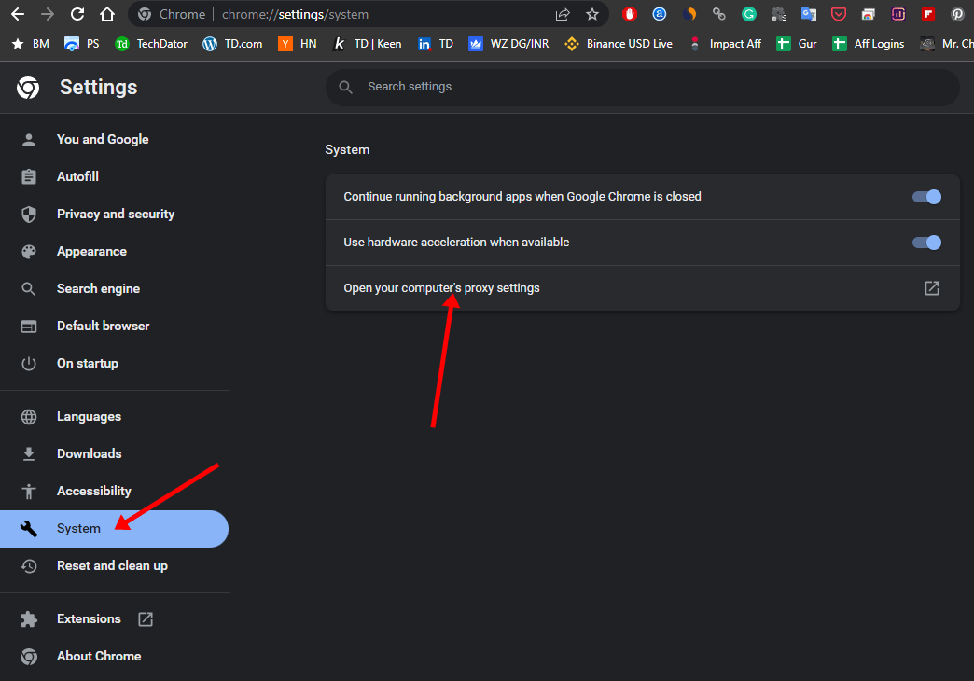Image resolution: width=974 pixels, height=681 pixels.
Task: Open Accessibility settings
Action: pyautogui.click(x=115, y=491)
